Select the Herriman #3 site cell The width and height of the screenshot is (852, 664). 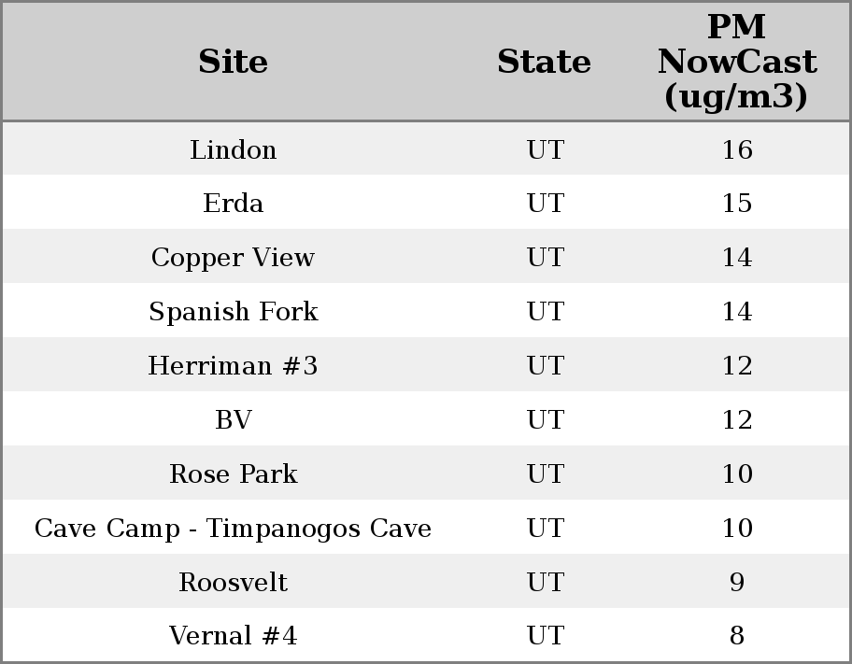[x=234, y=366]
